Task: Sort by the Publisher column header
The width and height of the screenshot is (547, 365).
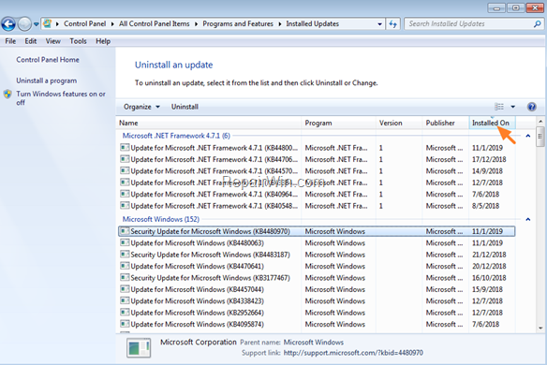Action: pos(446,123)
